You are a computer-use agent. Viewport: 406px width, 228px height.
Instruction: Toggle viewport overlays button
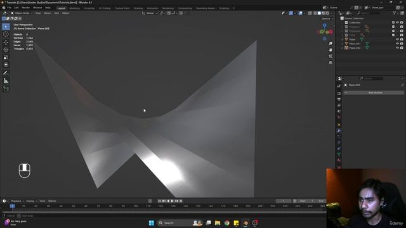300,13
